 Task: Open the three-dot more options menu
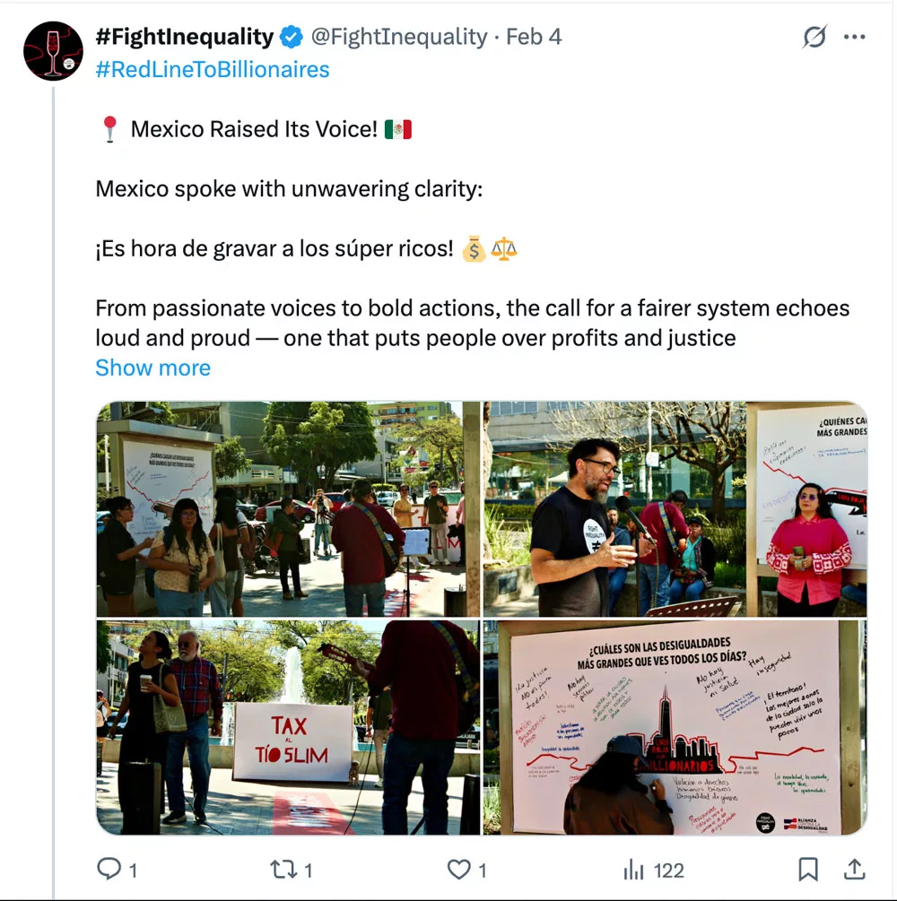pos(855,37)
